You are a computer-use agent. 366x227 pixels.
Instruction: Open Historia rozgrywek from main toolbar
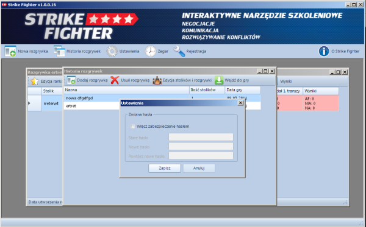77,51
